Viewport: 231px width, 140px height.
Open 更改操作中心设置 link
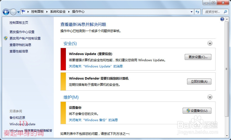tap(22, 32)
